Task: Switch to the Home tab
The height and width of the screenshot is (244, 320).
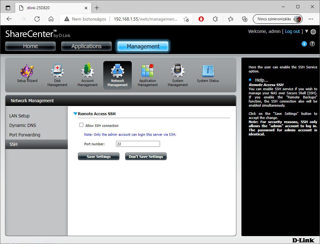Action: [x=30, y=46]
